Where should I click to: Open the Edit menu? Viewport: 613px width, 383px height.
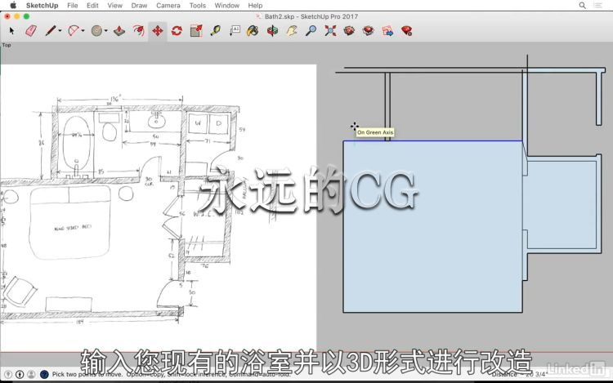point(92,6)
